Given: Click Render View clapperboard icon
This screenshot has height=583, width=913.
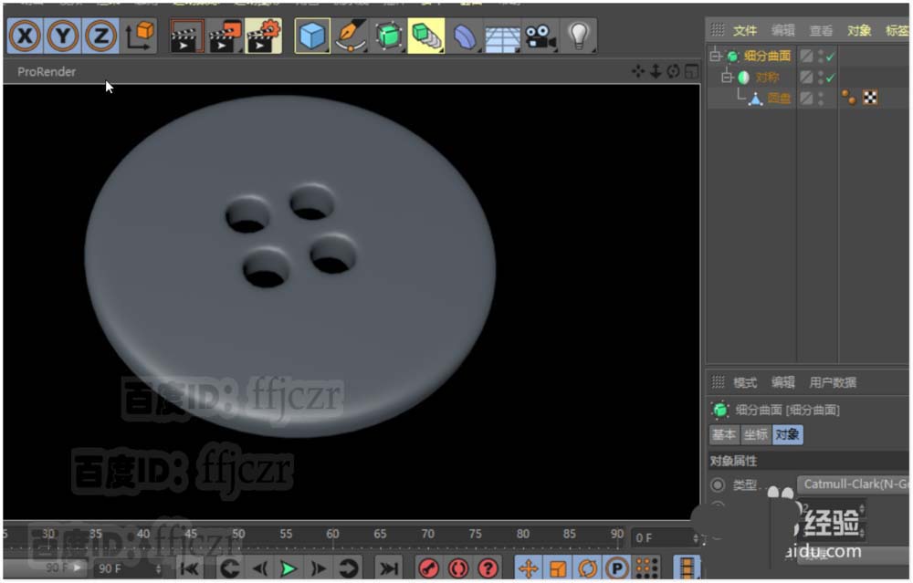Looking at the screenshot, I should [186, 36].
